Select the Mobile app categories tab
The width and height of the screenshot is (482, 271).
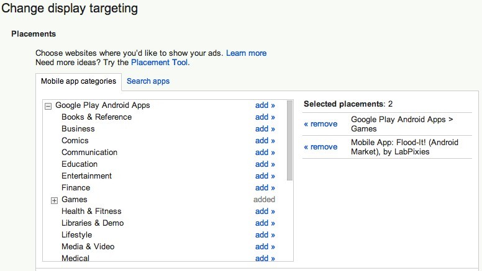click(78, 81)
